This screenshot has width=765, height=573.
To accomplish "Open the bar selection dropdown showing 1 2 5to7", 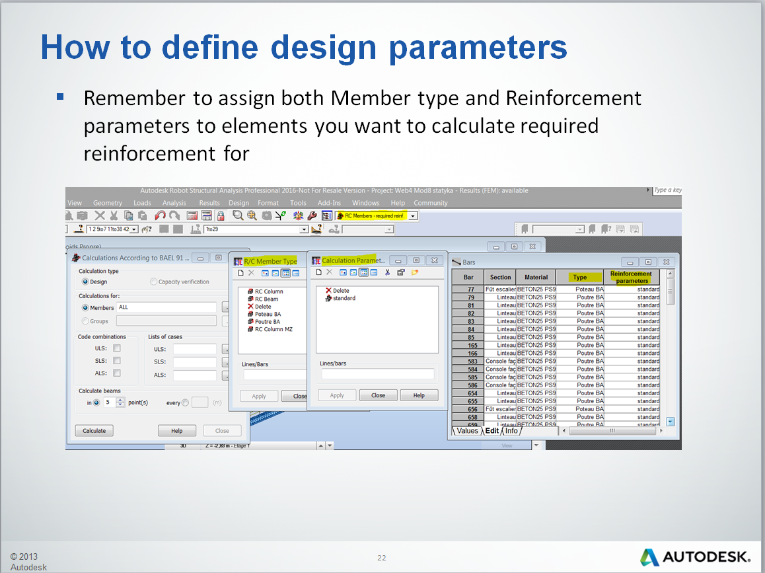I will point(133,229).
